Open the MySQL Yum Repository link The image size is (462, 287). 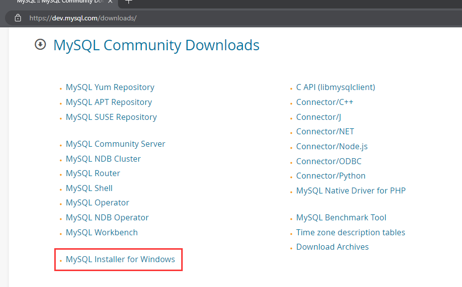coord(110,87)
